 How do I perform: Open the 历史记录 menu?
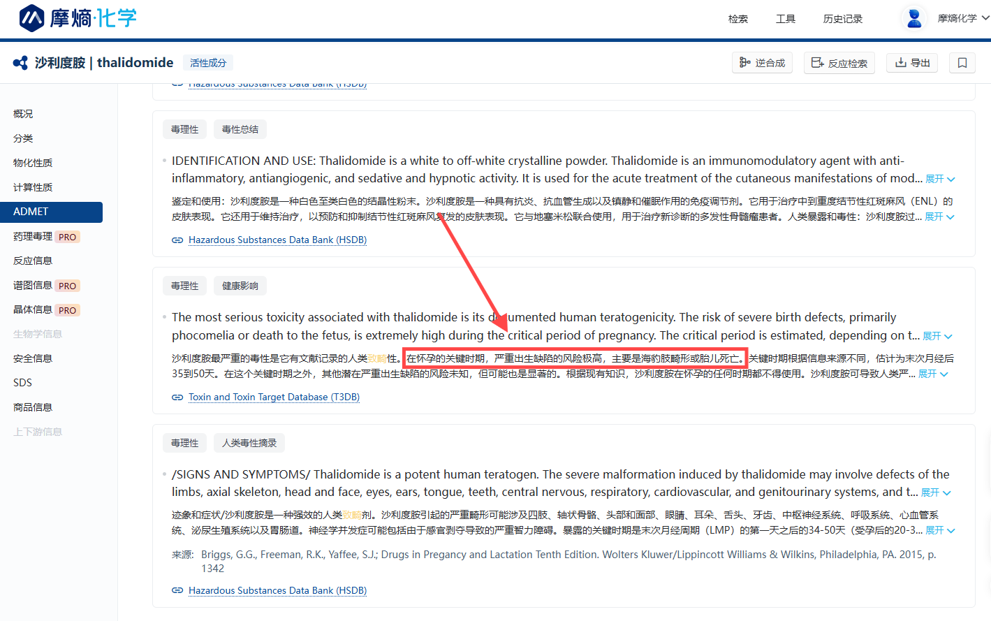[x=842, y=19]
